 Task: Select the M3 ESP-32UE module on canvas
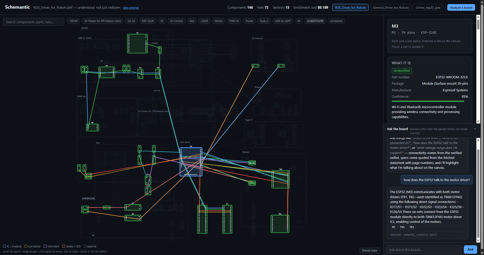pos(191,162)
